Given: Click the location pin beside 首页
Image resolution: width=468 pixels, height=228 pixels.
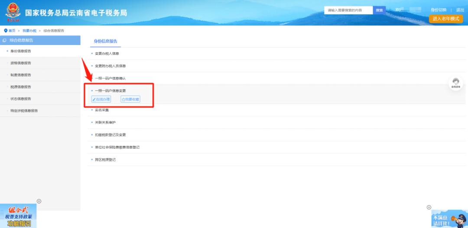Looking at the screenshot, I should pos(6,31).
